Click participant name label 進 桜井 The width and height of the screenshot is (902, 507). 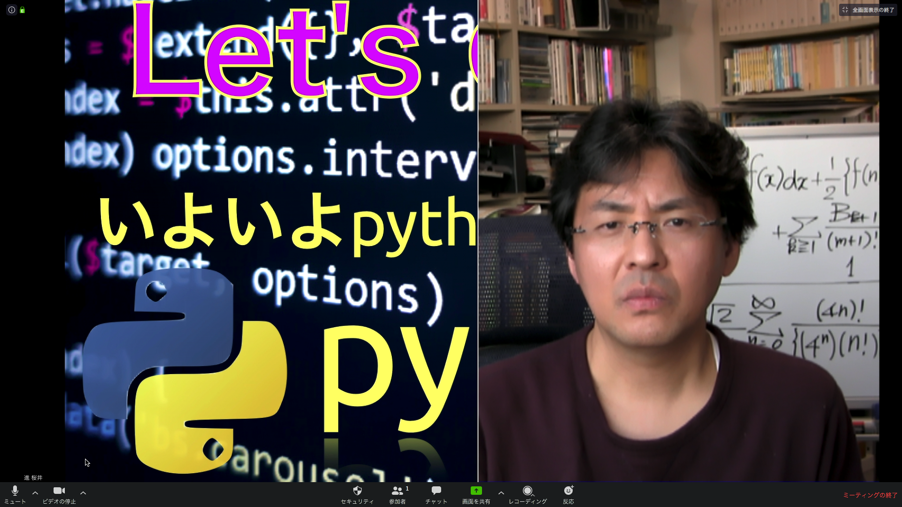(33, 477)
